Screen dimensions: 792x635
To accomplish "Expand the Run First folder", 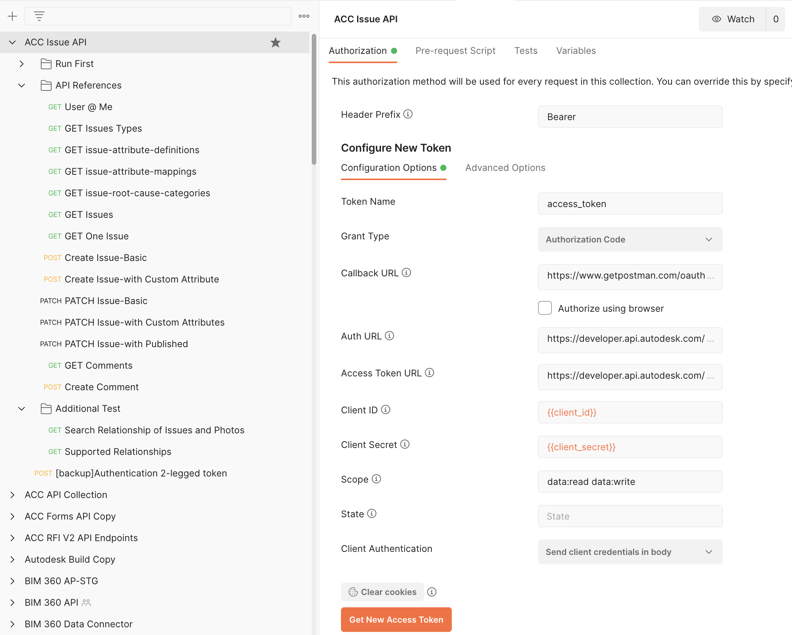I will [22, 64].
